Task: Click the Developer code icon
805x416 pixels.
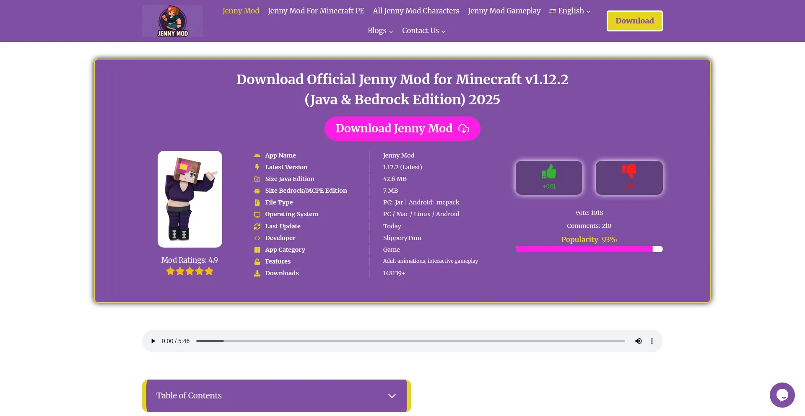Action: [x=257, y=238]
